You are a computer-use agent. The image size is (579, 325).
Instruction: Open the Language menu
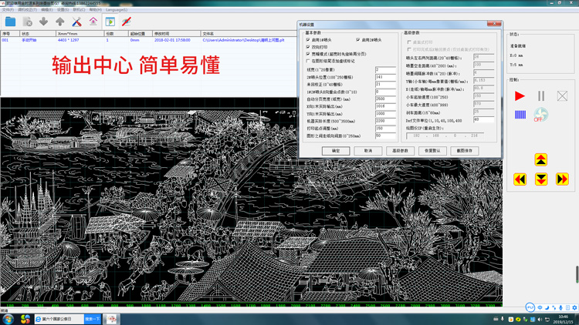pos(116,10)
